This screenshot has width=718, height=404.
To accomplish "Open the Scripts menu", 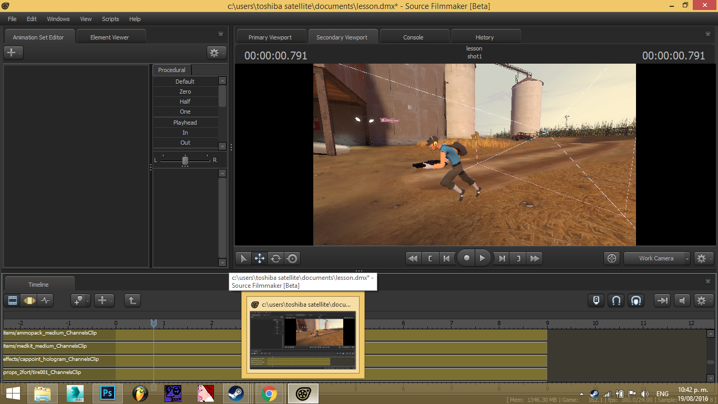I will tap(110, 19).
